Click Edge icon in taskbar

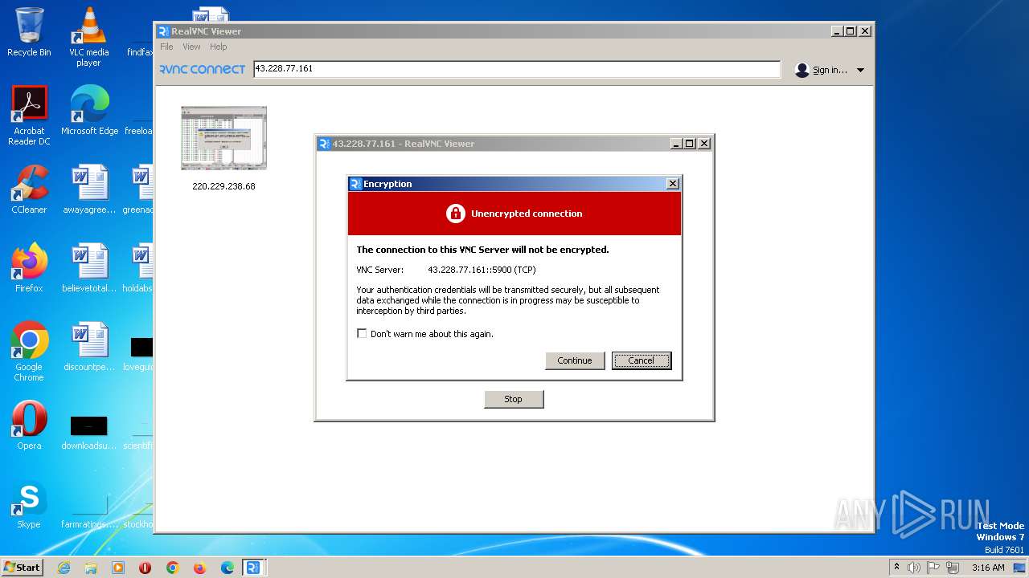[228, 568]
